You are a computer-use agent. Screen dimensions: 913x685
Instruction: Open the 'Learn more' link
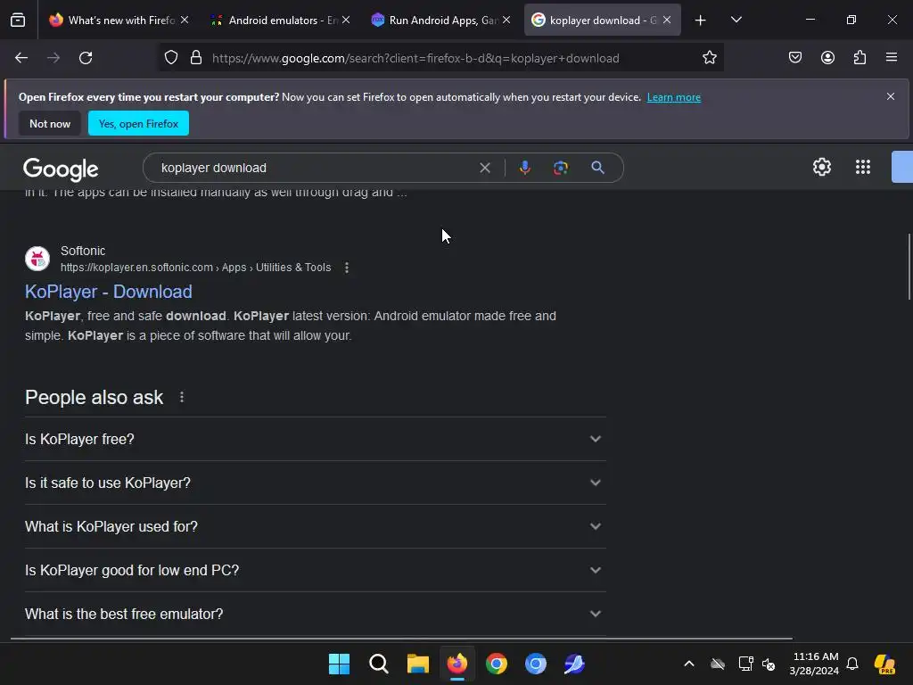pyautogui.click(x=674, y=97)
